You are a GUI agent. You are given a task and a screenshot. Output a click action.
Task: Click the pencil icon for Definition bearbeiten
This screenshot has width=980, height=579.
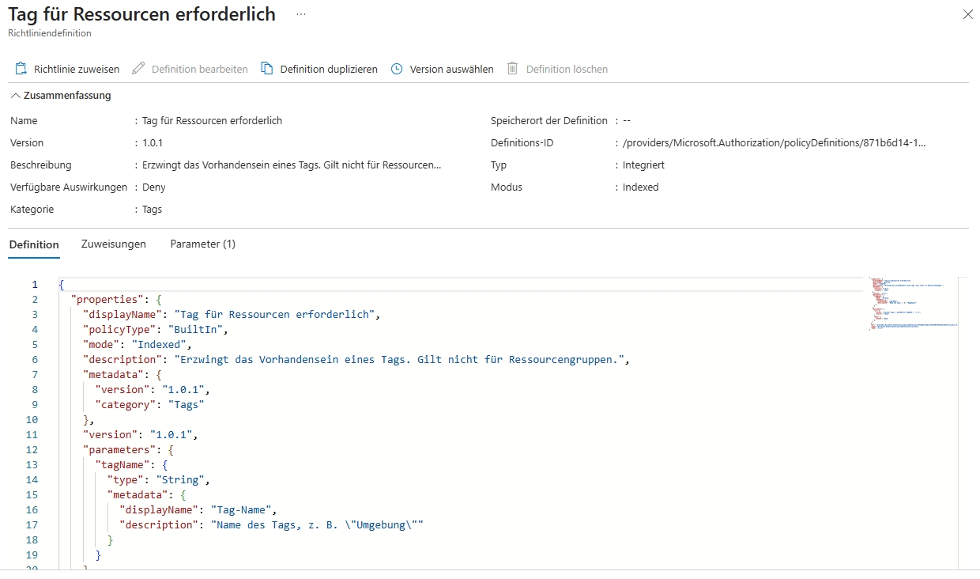tap(138, 69)
